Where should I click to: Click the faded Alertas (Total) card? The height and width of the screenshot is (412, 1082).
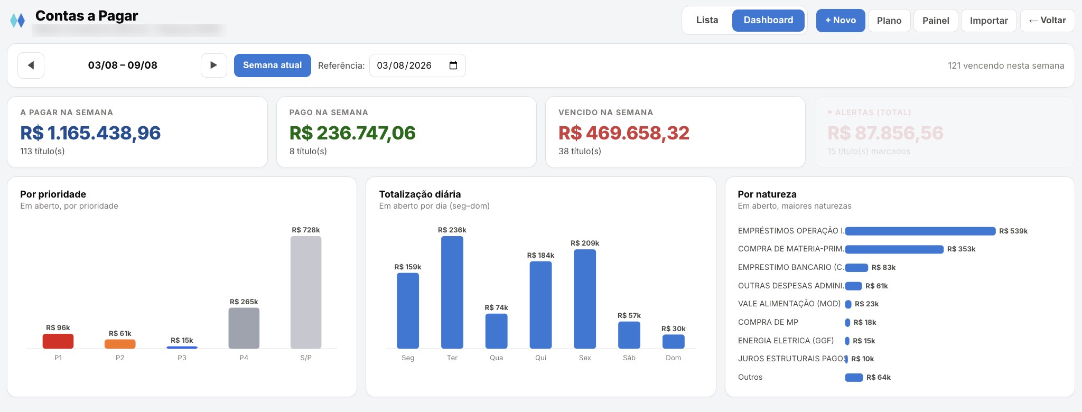click(945, 132)
